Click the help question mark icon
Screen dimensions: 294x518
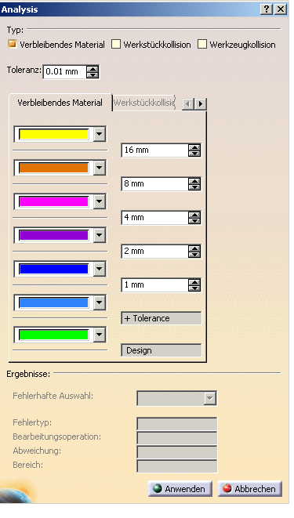click(x=267, y=9)
